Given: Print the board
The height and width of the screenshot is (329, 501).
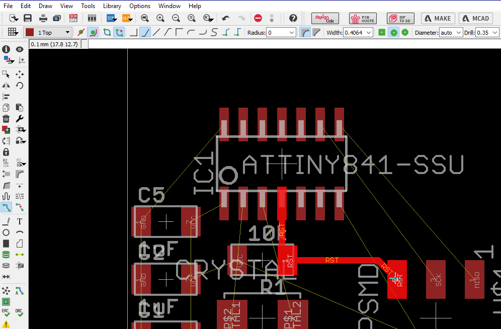Looking at the screenshot, I should click(x=43, y=18).
